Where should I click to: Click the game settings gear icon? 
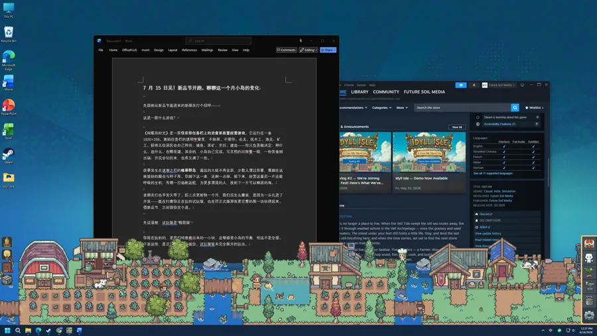pyautogui.click(x=590, y=315)
